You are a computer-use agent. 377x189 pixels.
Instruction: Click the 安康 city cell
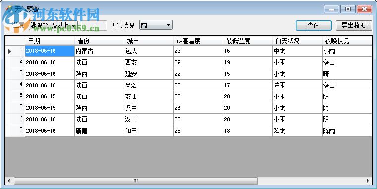click(149, 96)
